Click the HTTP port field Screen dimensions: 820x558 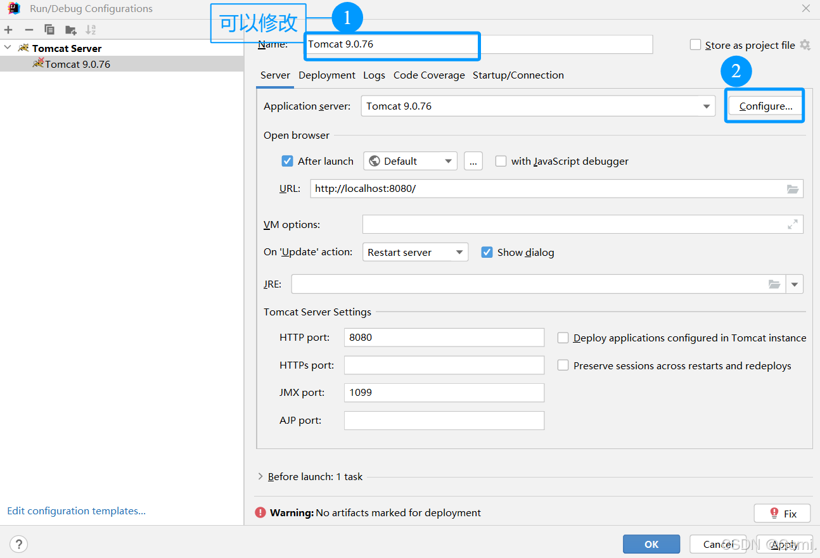point(444,338)
